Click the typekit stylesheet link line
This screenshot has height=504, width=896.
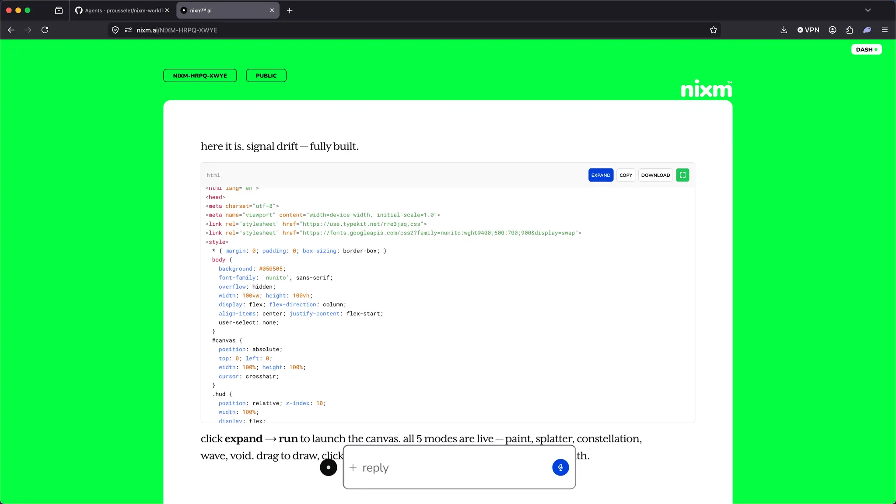click(316, 224)
